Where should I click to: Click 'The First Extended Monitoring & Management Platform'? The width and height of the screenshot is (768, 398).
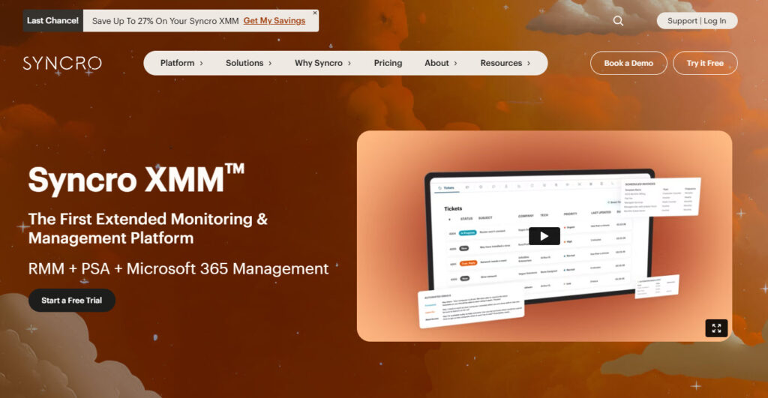pyautogui.click(x=148, y=228)
